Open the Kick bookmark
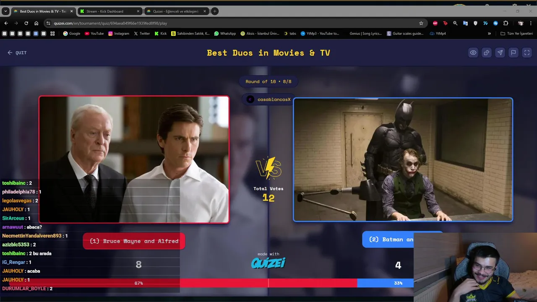The width and height of the screenshot is (537, 302). tap(161, 34)
